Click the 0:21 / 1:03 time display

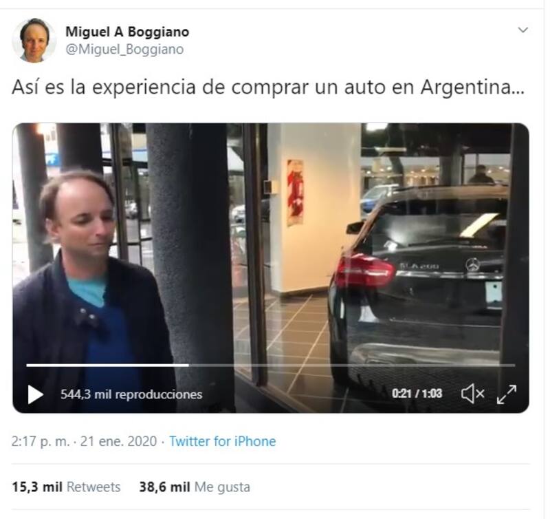(417, 394)
